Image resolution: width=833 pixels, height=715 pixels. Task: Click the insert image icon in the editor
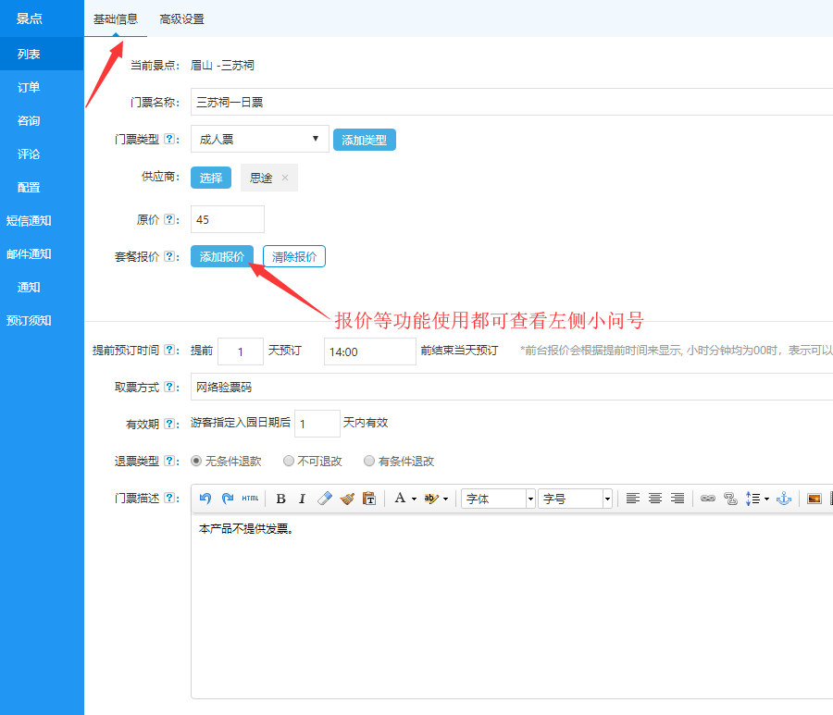click(814, 499)
